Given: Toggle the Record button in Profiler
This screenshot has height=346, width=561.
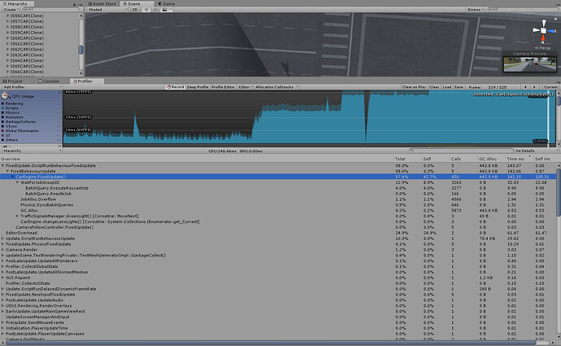Looking at the screenshot, I should tap(176, 87).
